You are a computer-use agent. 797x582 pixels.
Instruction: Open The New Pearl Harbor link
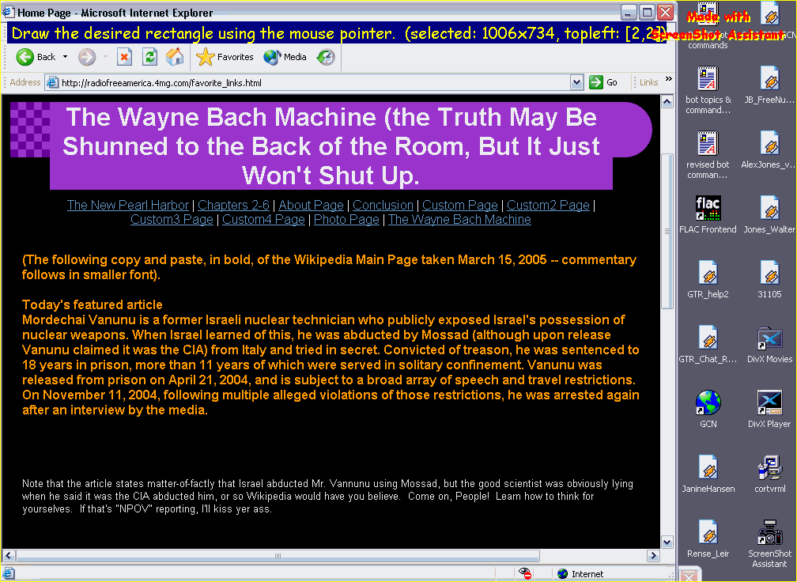[127, 205]
